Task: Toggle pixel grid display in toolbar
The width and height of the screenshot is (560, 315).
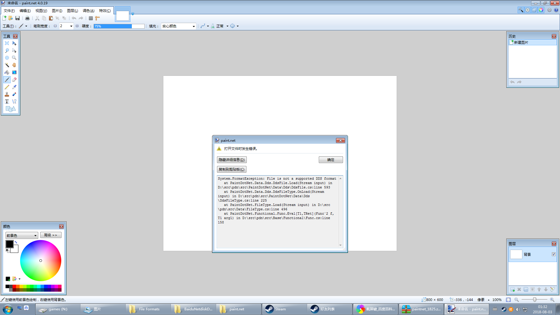Action: [x=91, y=18]
